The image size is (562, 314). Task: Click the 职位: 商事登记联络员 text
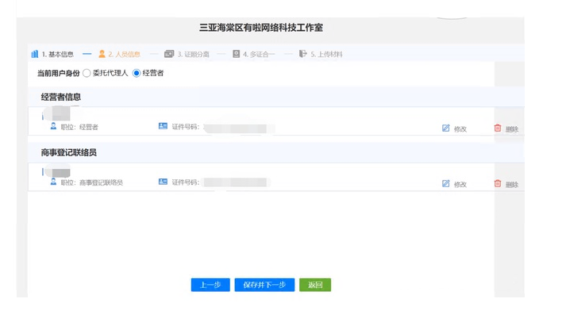click(x=92, y=182)
